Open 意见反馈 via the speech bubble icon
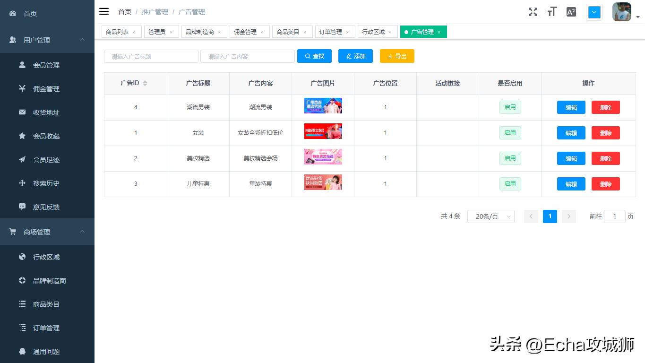645x363 pixels. click(x=22, y=207)
